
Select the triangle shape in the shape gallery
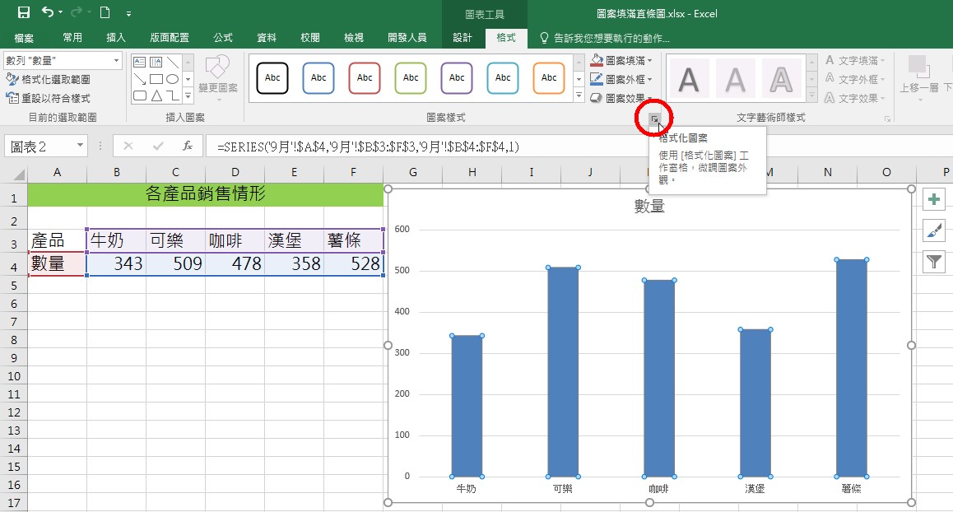(157, 95)
